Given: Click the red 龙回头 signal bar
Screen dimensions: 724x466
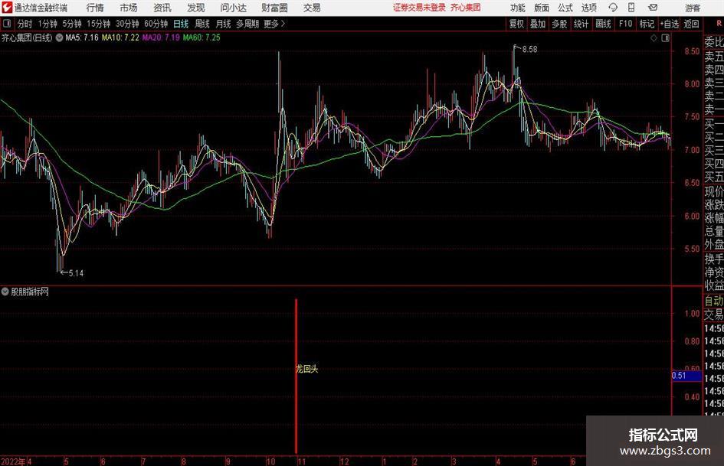Looking at the screenshot, I should pyautogui.click(x=296, y=376).
